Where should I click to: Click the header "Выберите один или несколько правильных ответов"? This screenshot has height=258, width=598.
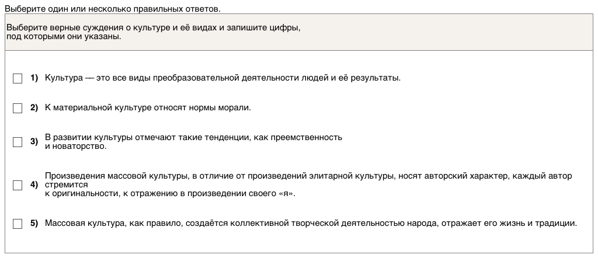pyautogui.click(x=113, y=9)
